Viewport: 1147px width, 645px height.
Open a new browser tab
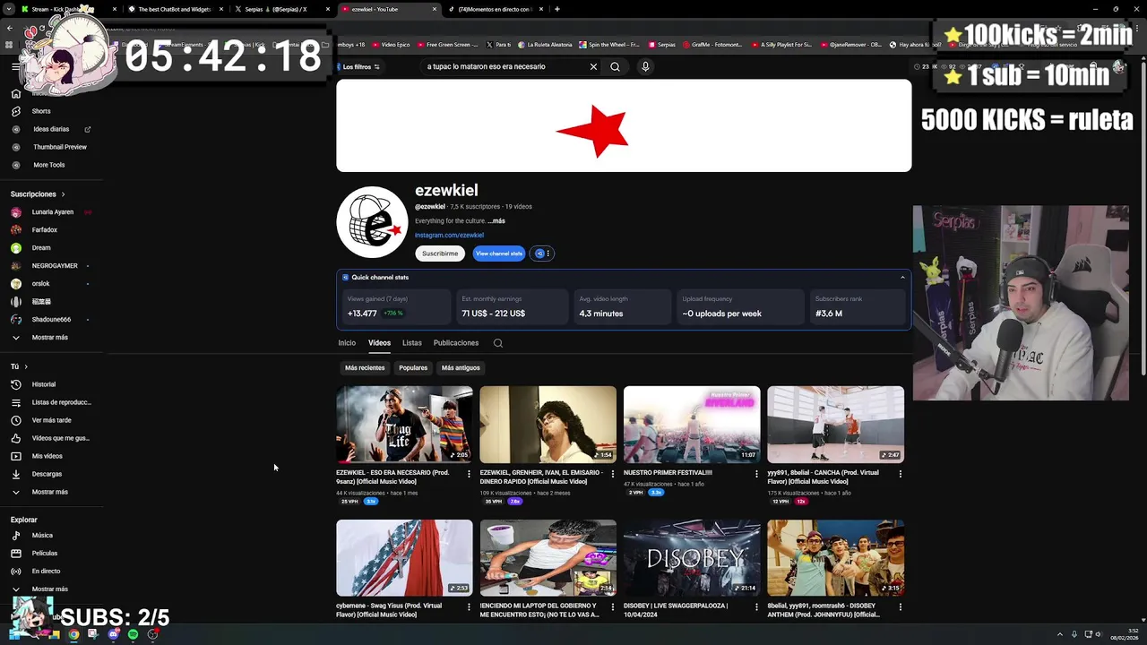557,9
